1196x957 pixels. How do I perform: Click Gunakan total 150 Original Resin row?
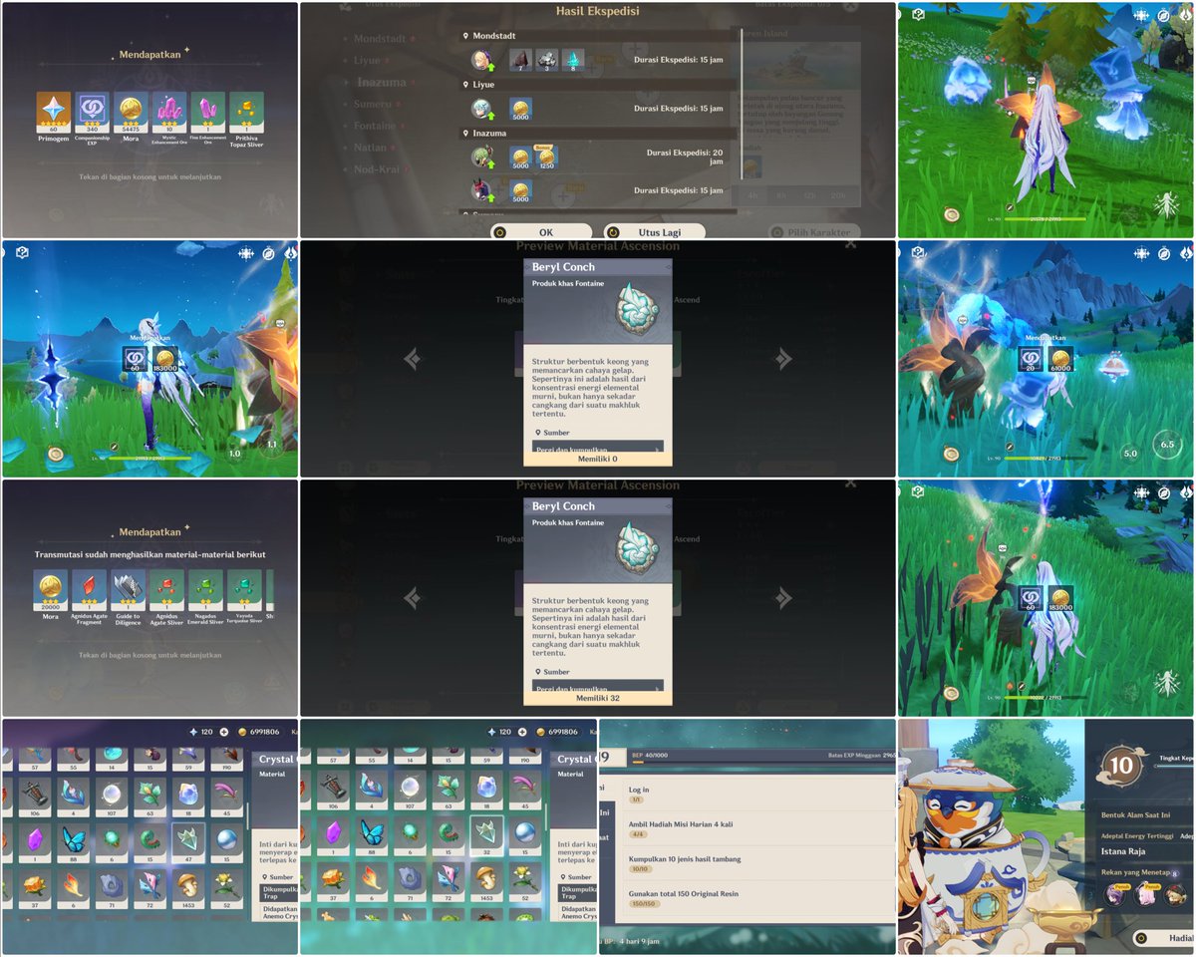coord(759,899)
